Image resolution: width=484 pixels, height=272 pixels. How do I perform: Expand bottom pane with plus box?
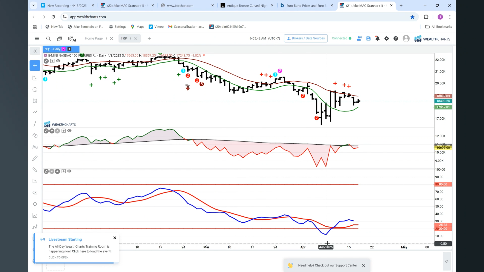(x=64, y=171)
